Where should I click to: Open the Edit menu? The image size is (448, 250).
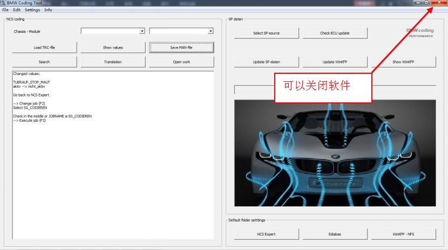[17, 10]
